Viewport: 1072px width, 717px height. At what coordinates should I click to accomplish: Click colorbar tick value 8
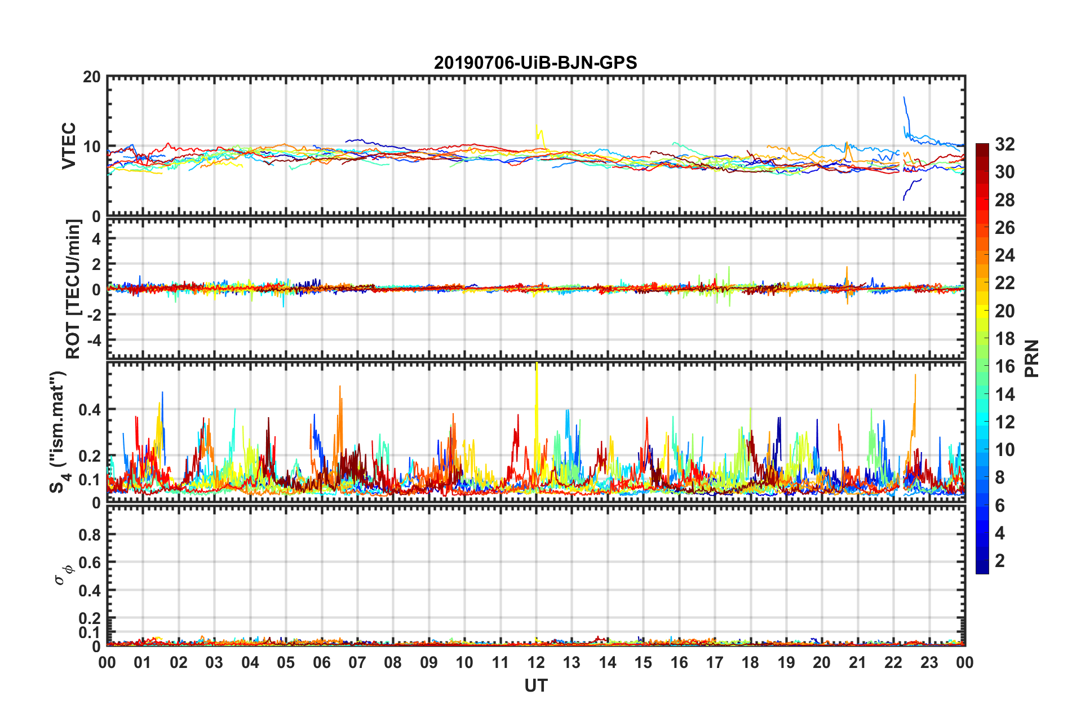tap(1000, 477)
